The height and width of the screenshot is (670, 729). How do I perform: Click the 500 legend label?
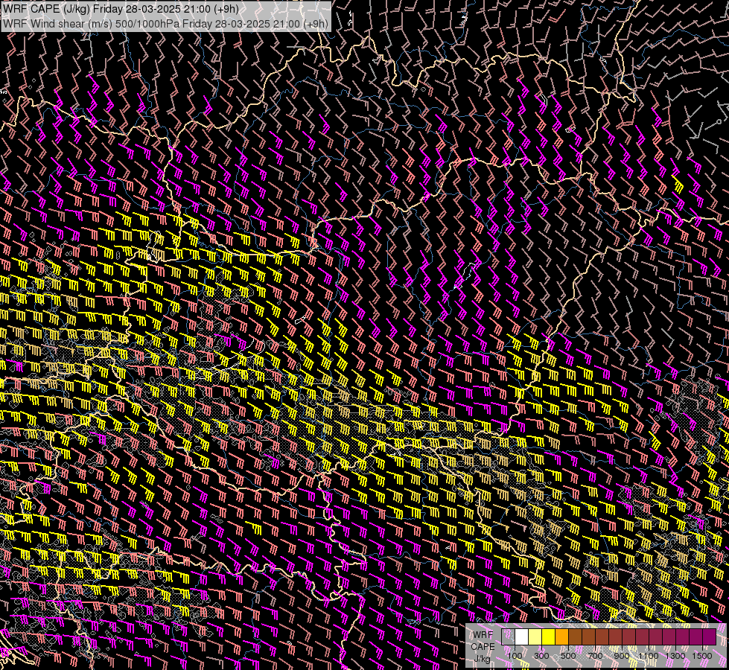(568, 656)
